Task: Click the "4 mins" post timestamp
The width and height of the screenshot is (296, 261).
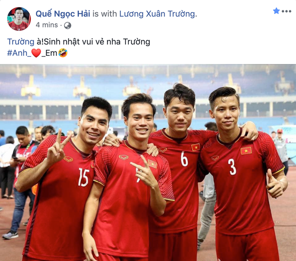Action: pyautogui.click(x=47, y=25)
